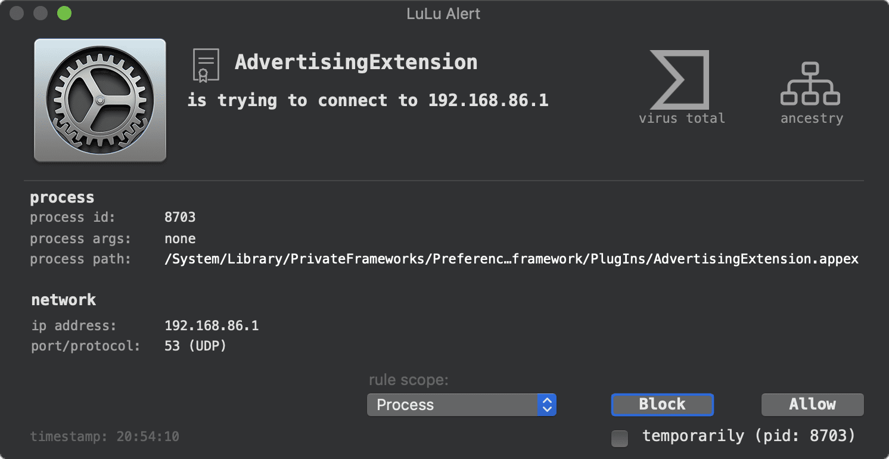Image resolution: width=889 pixels, height=459 pixels.
Task: Click the green zoom window button
Action: click(x=64, y=13)
